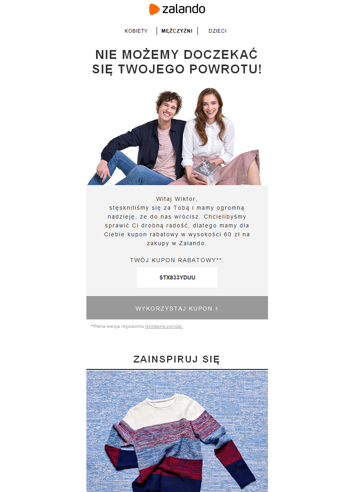Open the DZIECI category

coord(218,31)
